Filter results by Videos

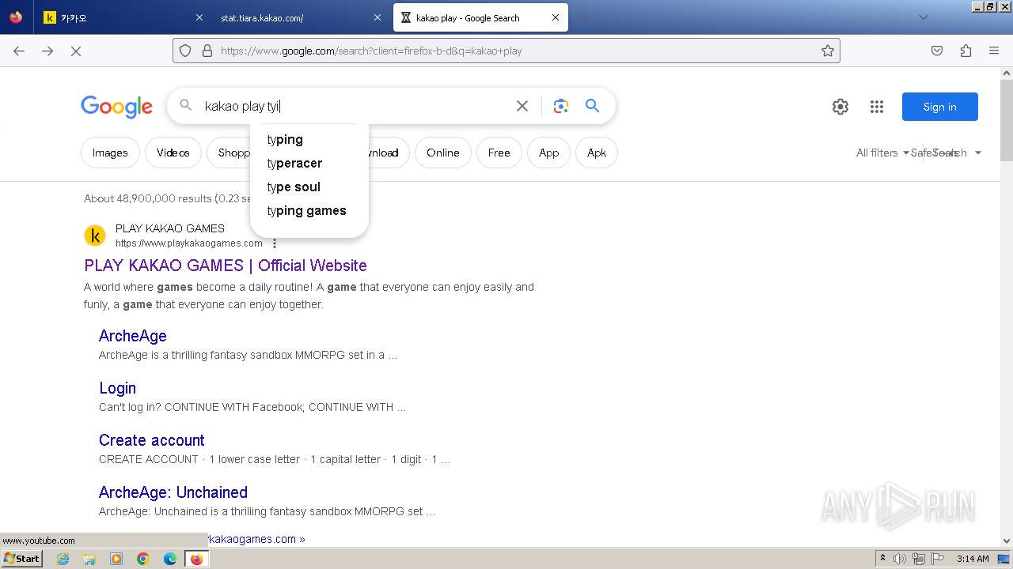[173, 153]
